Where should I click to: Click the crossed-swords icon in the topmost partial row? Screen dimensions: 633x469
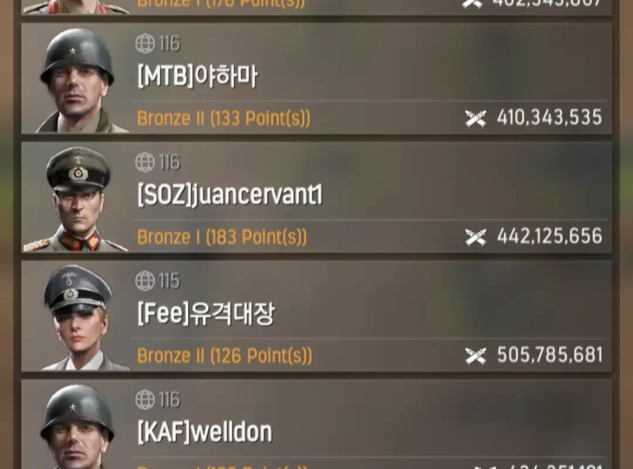click(472, 4)
